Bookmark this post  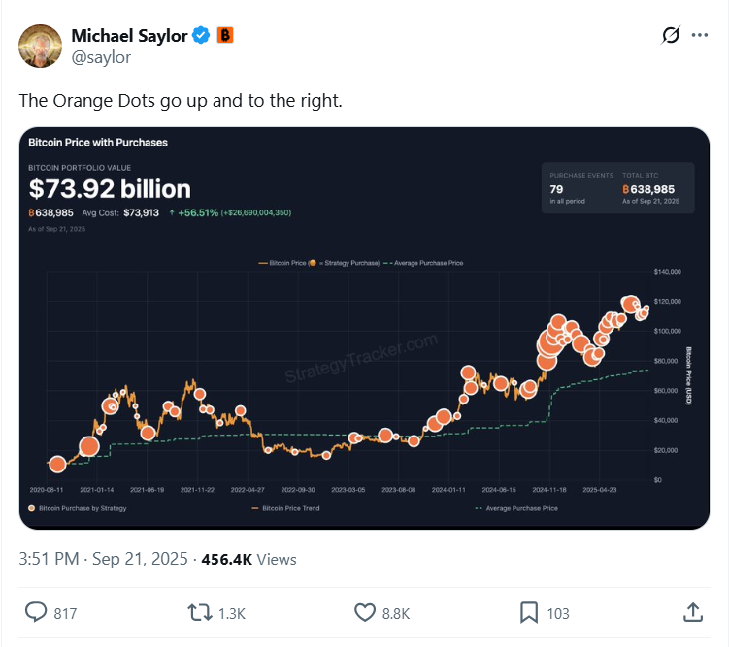click(529, 612)
